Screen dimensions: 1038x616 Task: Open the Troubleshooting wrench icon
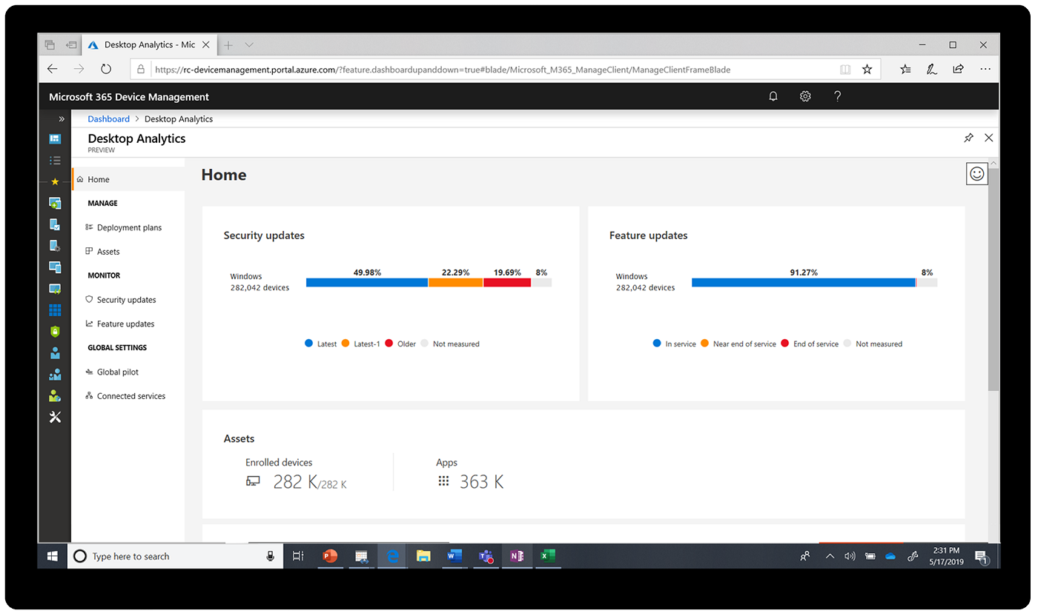coord(55,417)
